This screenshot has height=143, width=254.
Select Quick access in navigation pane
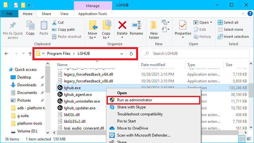pos(23,70)
